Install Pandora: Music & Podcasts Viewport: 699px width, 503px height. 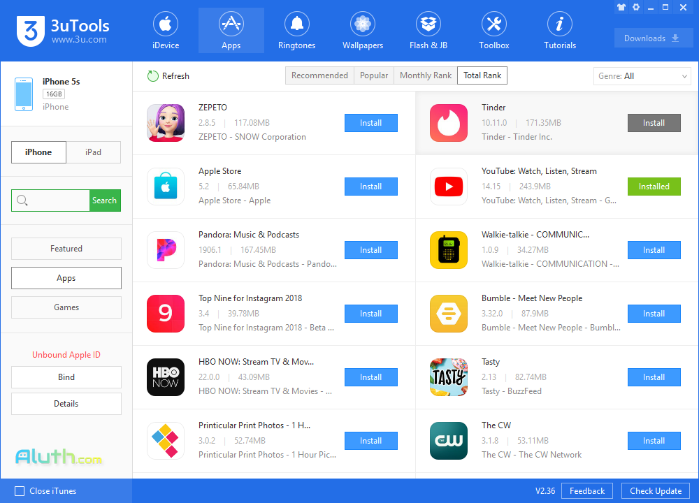(x=371, y=250)
